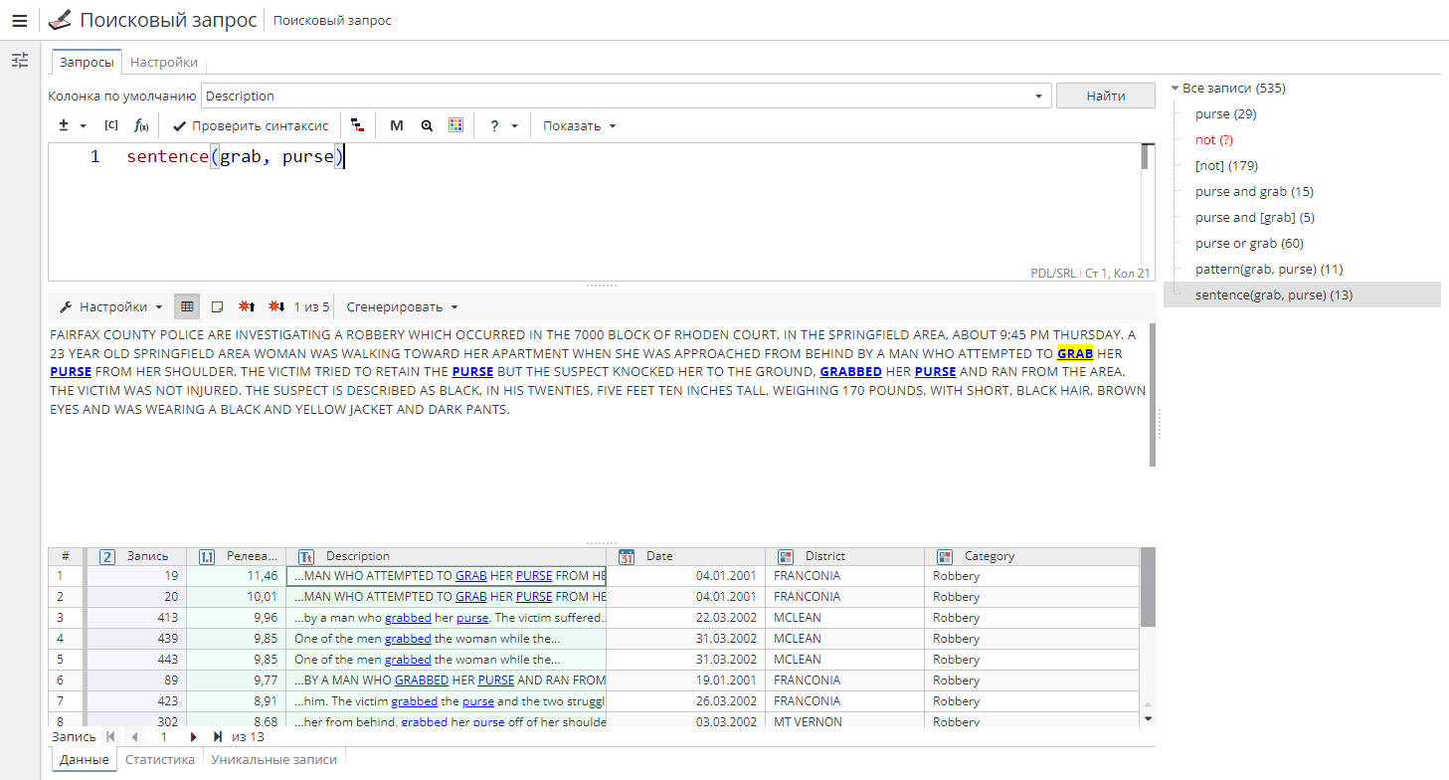Select the red not (?) query
Viewport: 1449px width, 780px height.
pos(1213,139)
